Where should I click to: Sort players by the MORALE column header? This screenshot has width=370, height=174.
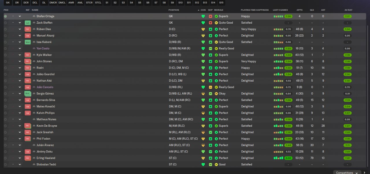pos(219,10)
